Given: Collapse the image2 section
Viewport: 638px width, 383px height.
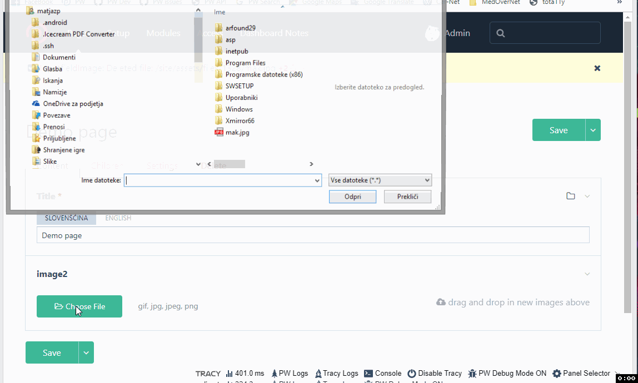Looking at the screenshot, I should pyautogui.click(x=587, y=274).
